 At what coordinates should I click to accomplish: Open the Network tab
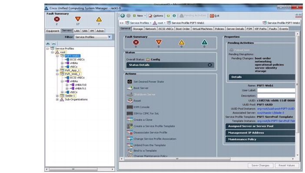pos(151,29)
